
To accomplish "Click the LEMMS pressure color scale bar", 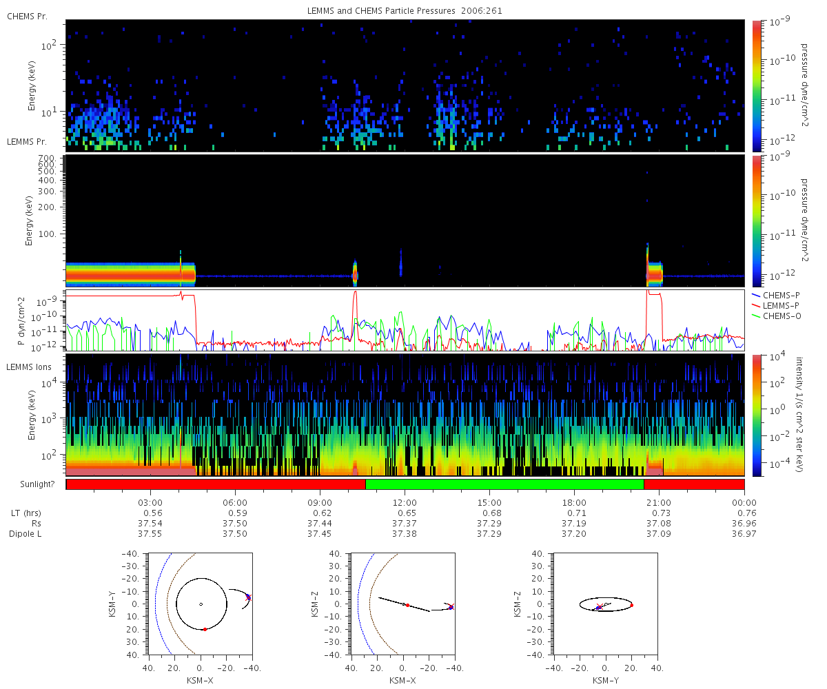I will point(757,220).
